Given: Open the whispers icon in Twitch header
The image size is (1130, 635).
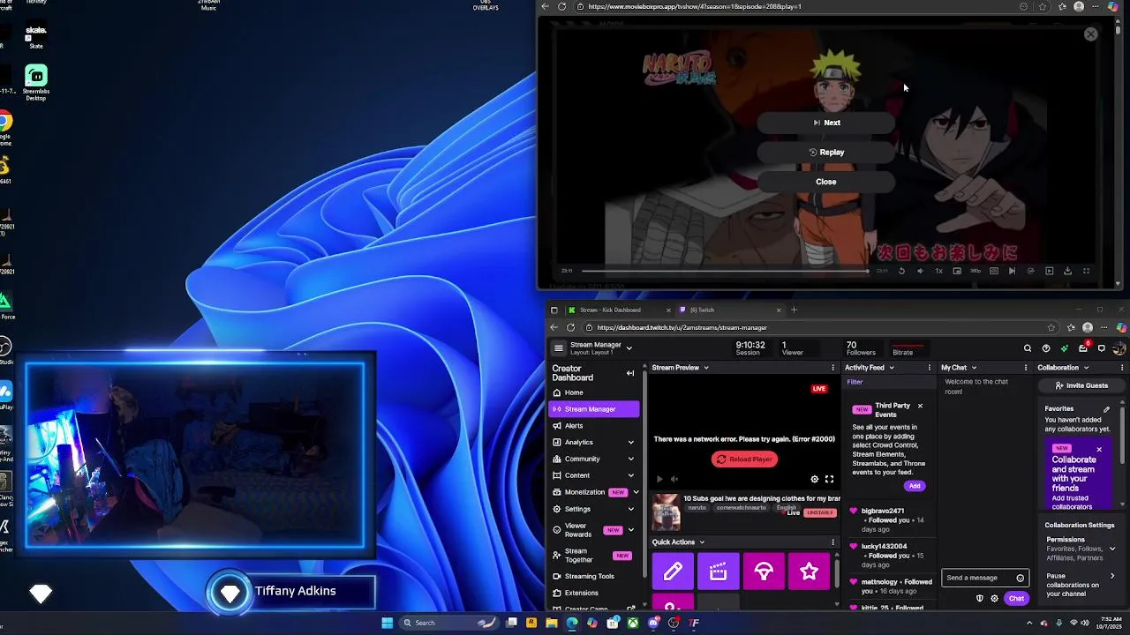Looking at the screenshot, I should (1102, 348).
